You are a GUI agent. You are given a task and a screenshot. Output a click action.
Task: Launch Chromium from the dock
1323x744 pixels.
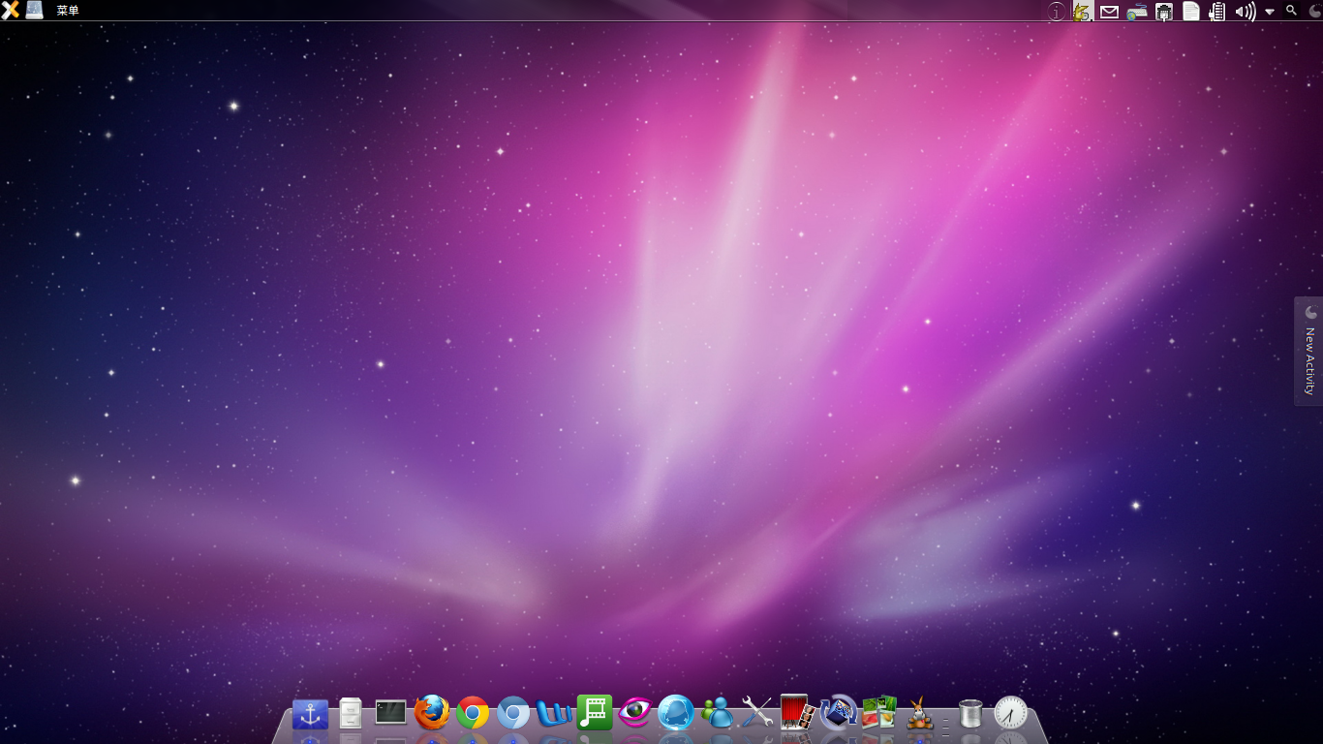513,713
